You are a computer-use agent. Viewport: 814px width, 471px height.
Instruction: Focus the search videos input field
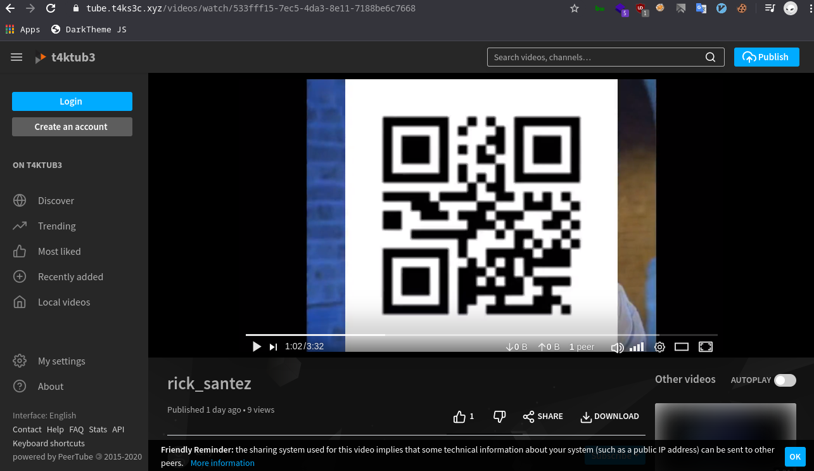[595, 57]
